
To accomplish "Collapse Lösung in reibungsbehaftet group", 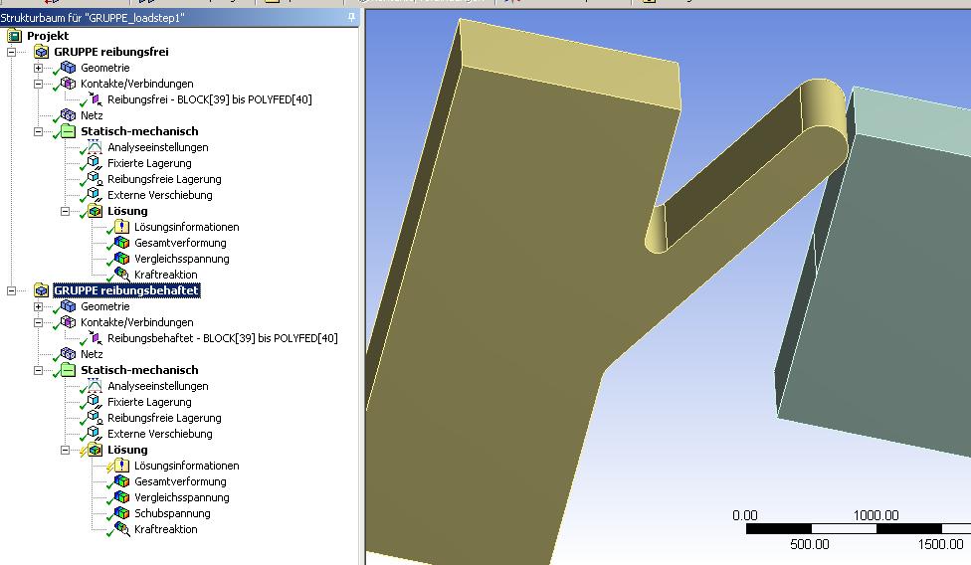I will [65, 450].
